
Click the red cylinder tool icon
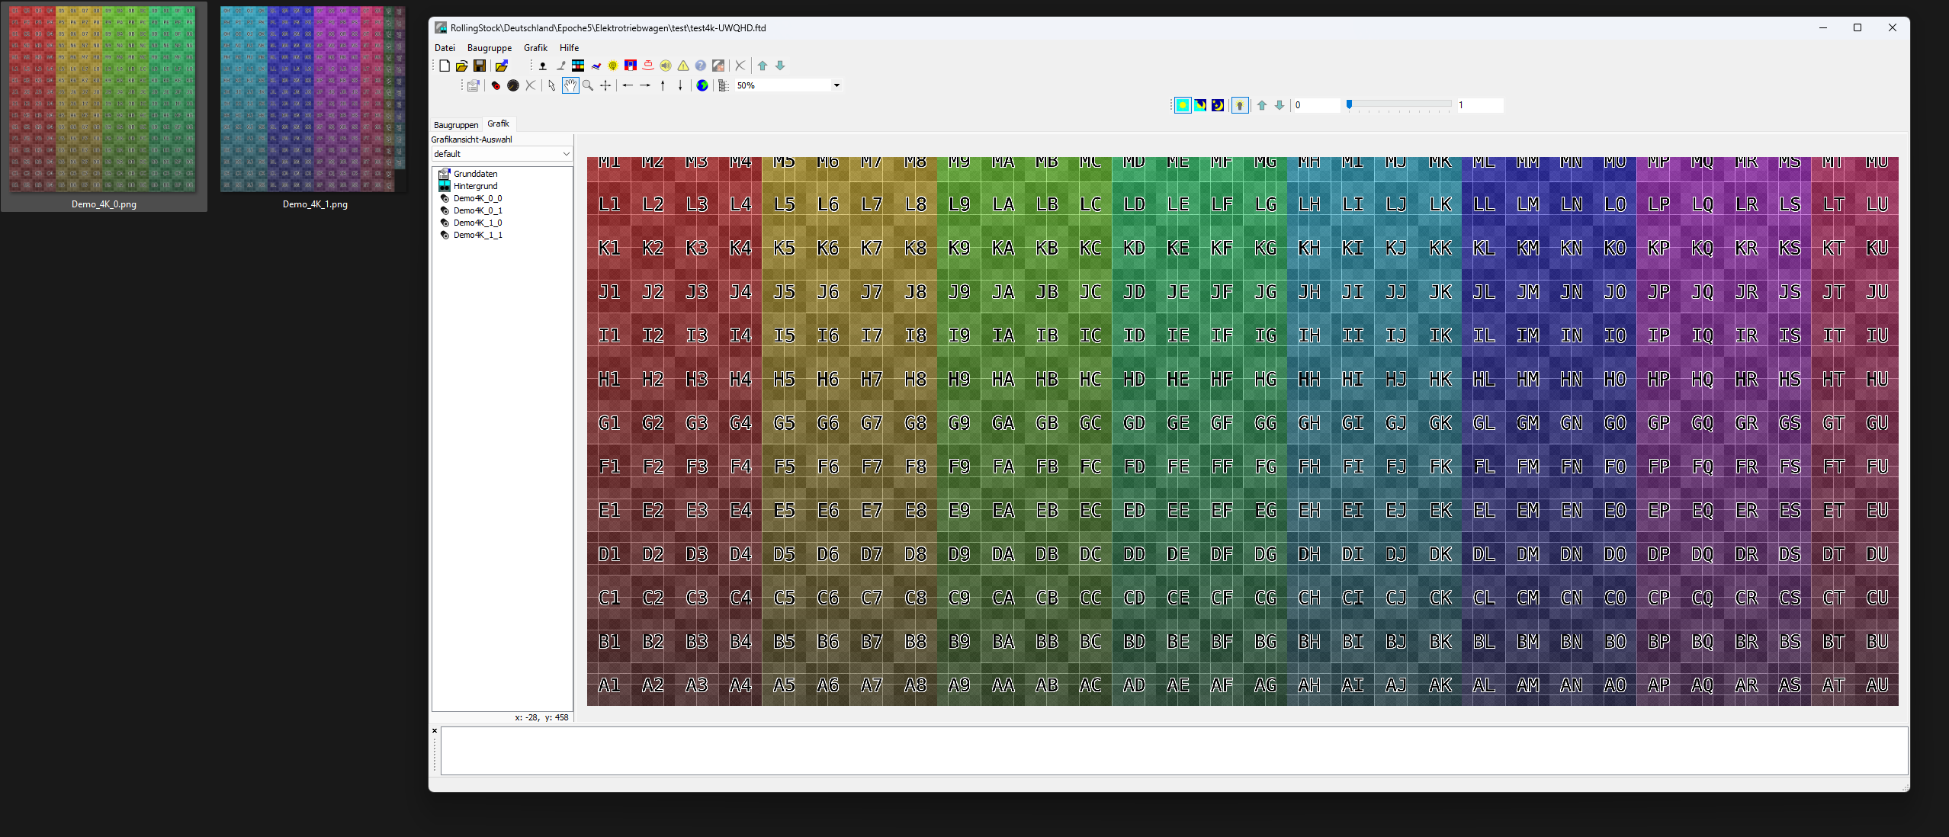coord(496,85)
